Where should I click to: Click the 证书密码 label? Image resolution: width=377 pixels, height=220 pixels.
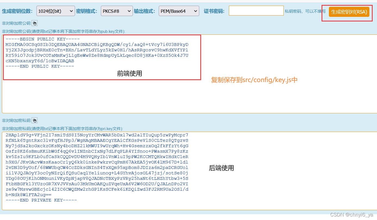214,11
